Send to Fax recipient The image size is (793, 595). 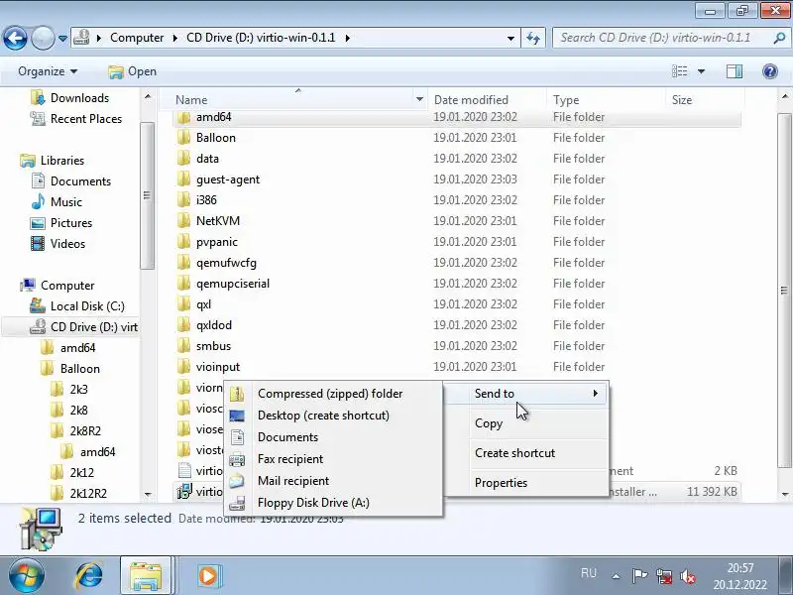click(x=333, y=459)
